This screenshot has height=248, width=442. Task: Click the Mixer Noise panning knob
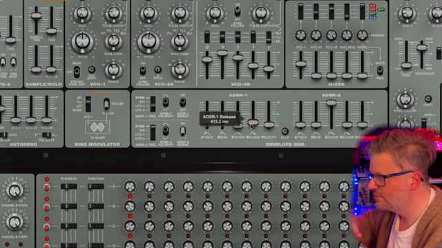pyautogui.click(x=362, y=35)
